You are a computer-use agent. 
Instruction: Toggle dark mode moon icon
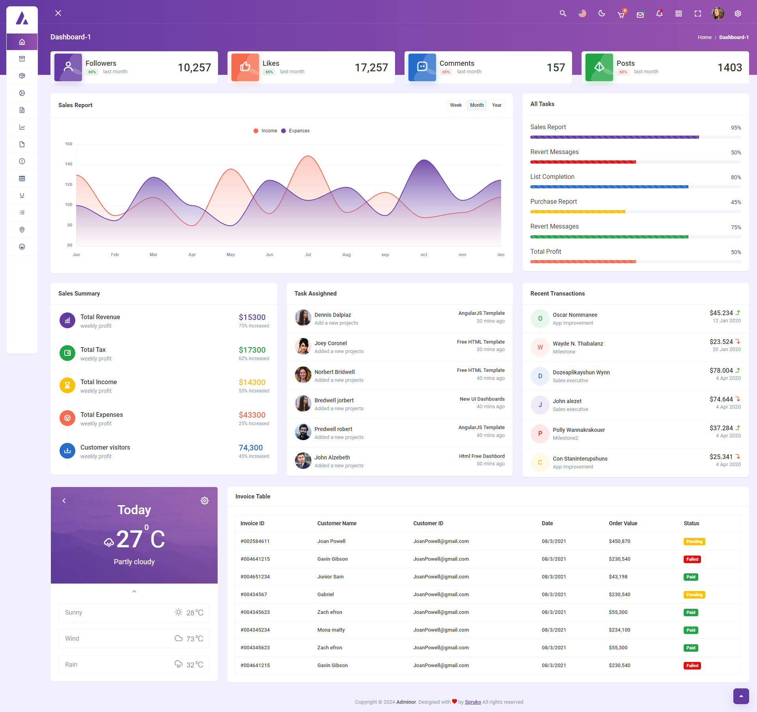(x=602, y=13)
